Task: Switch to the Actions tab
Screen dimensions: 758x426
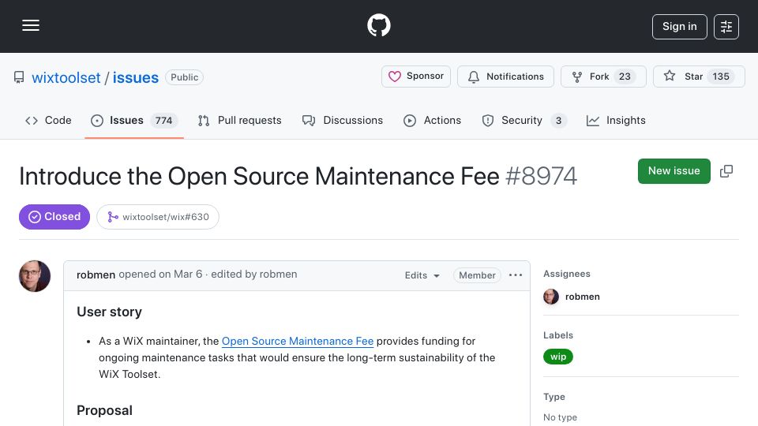Action: point(432,120)
